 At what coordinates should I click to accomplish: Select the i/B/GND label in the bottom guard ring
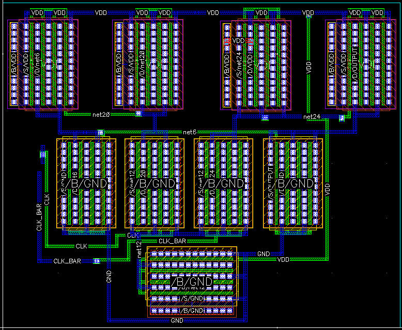pyautogui.click(x=191, y=311)
